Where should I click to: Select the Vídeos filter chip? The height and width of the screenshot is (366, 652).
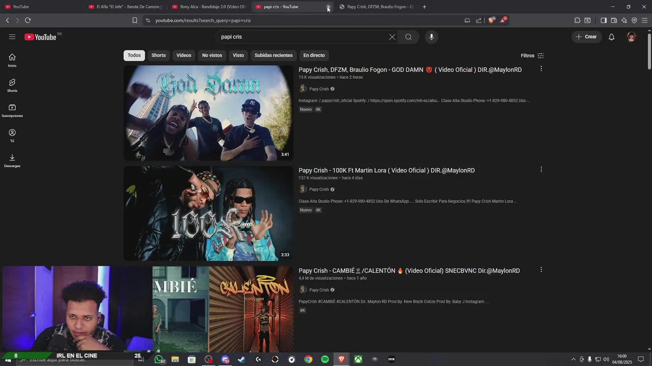pyautogui.click(x=184, y=55)
